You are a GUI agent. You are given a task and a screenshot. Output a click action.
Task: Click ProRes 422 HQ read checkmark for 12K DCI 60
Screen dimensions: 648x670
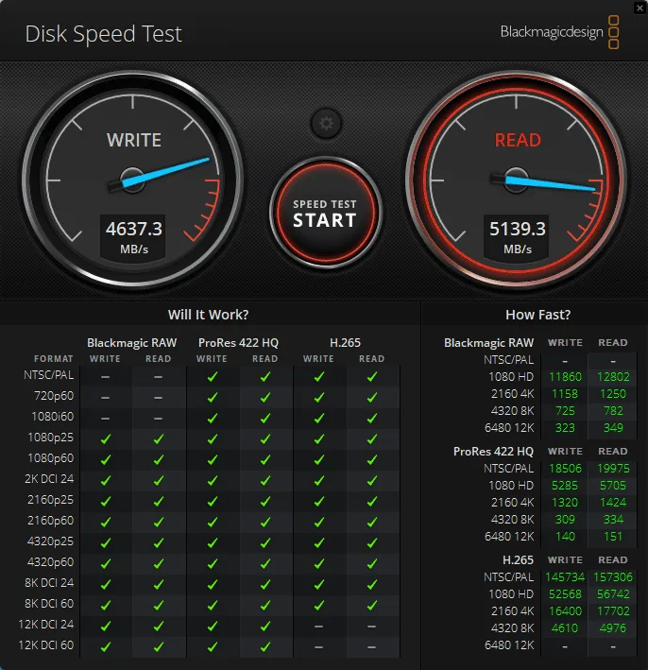(264, 647)
